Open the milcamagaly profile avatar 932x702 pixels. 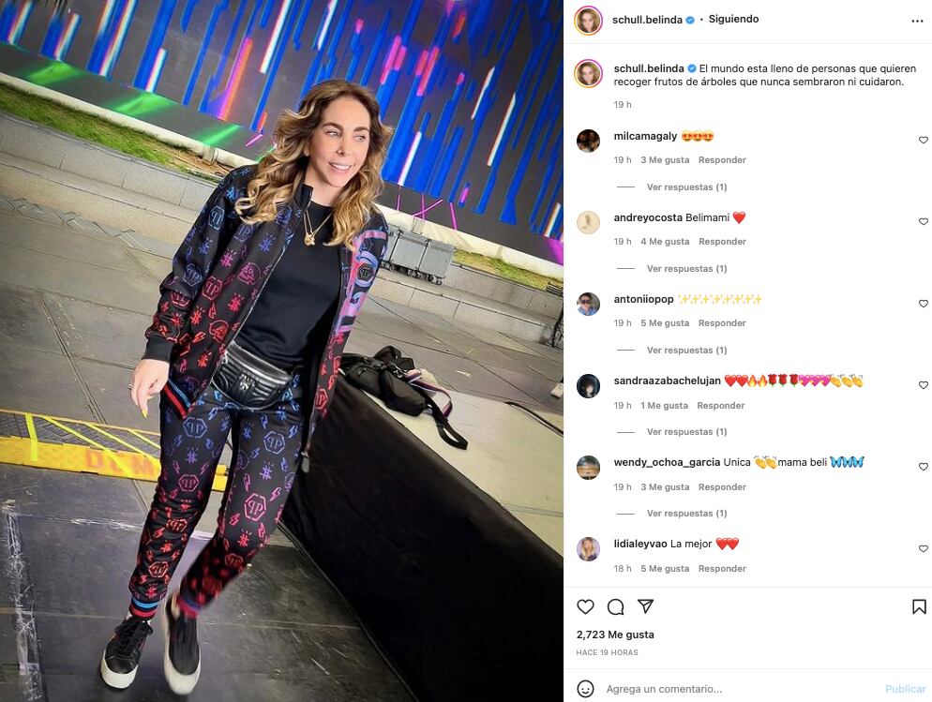[x=589, y=141]
